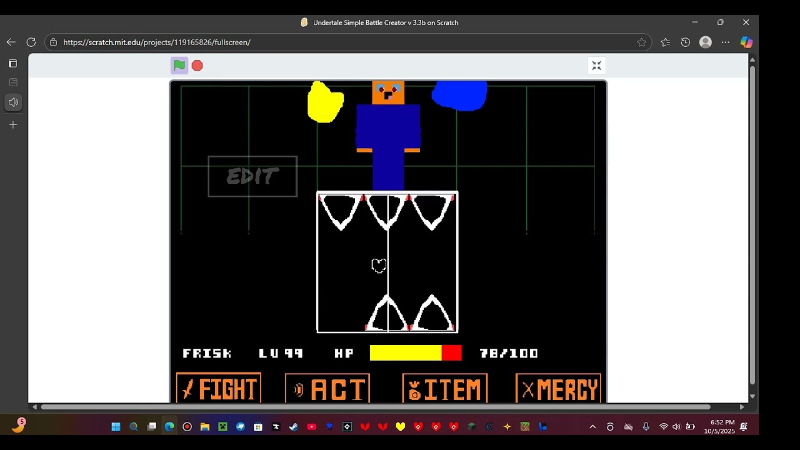Screen dimensions: 800x450
Task: Open the Copilot icon in the browser toolbar
Action: (746, 42)
